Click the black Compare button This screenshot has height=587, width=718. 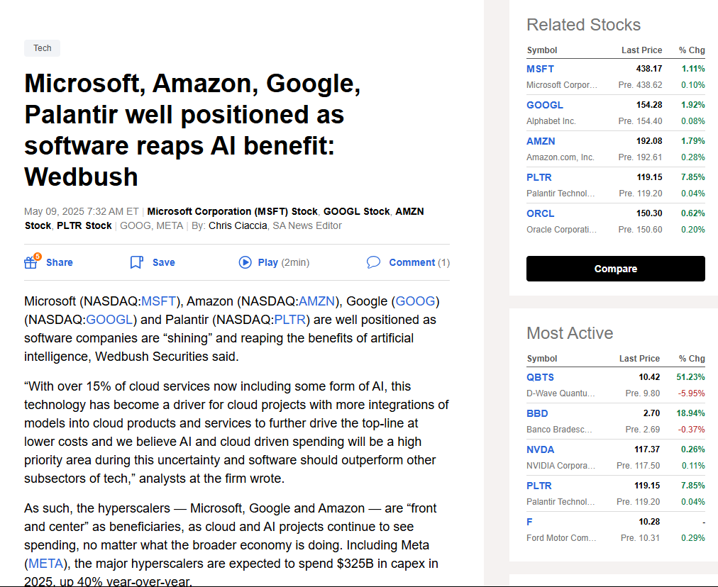pyautogui.click(x=615, y=269)
